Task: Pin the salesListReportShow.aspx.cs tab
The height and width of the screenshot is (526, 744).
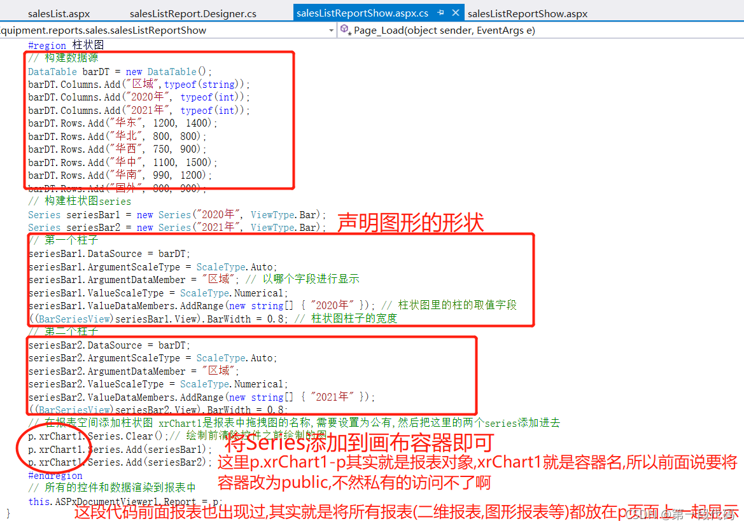Action: [440, 13]
